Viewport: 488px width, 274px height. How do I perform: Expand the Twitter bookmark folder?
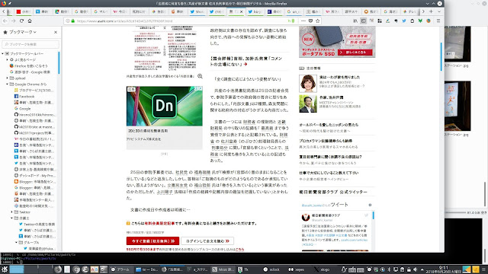coord(12,212)
